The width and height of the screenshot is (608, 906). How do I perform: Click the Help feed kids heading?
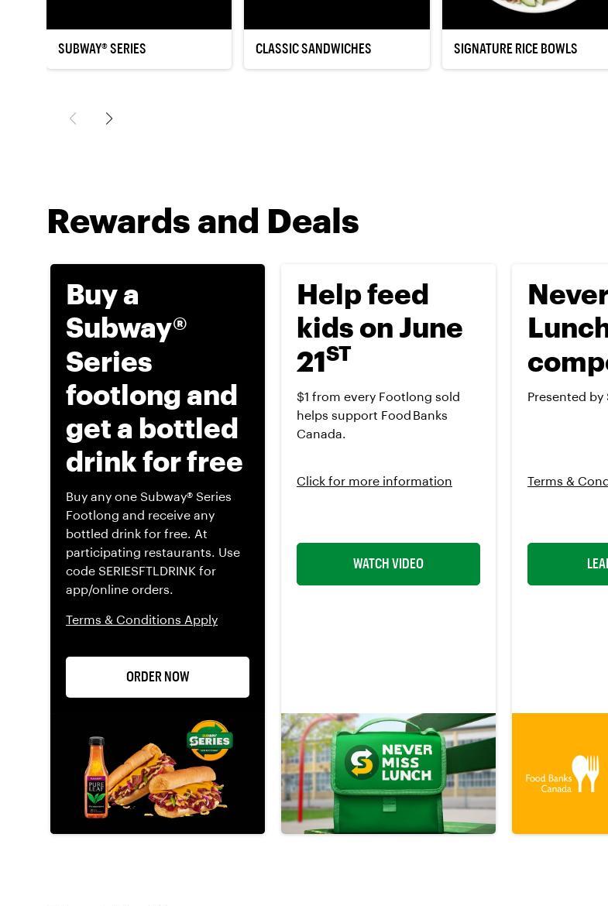pyautogui.click(x=380, y=328)
